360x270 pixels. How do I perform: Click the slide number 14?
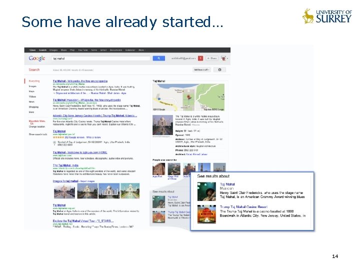(x=335, y=256)
